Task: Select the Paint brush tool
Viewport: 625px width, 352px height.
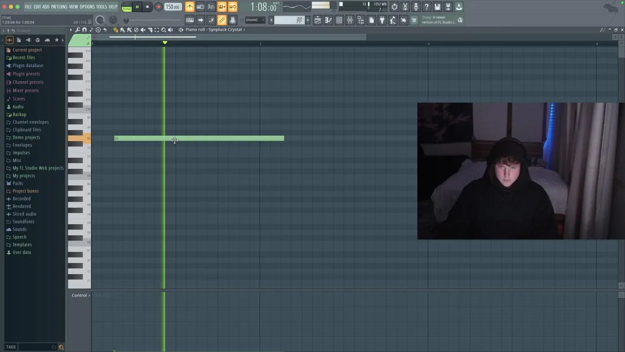Action: pyautogui.click(x=122, y=30)
